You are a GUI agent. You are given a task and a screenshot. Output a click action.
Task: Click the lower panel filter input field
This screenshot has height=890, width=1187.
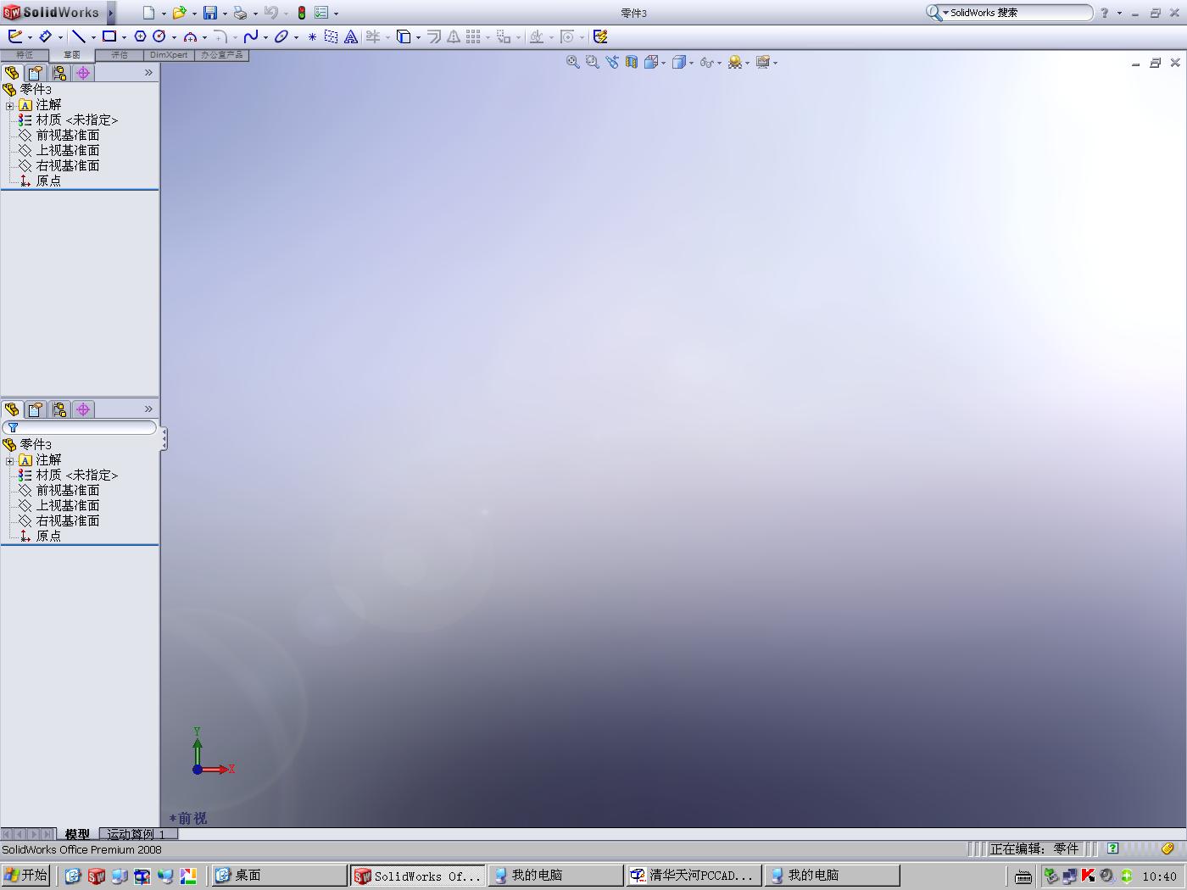(80, 428)
